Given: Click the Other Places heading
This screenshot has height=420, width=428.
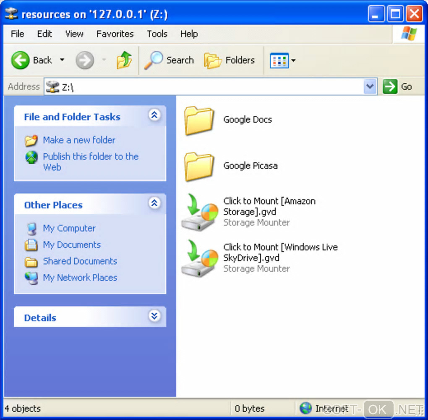Looking at the screenshot, I should (x=53, y=205).
